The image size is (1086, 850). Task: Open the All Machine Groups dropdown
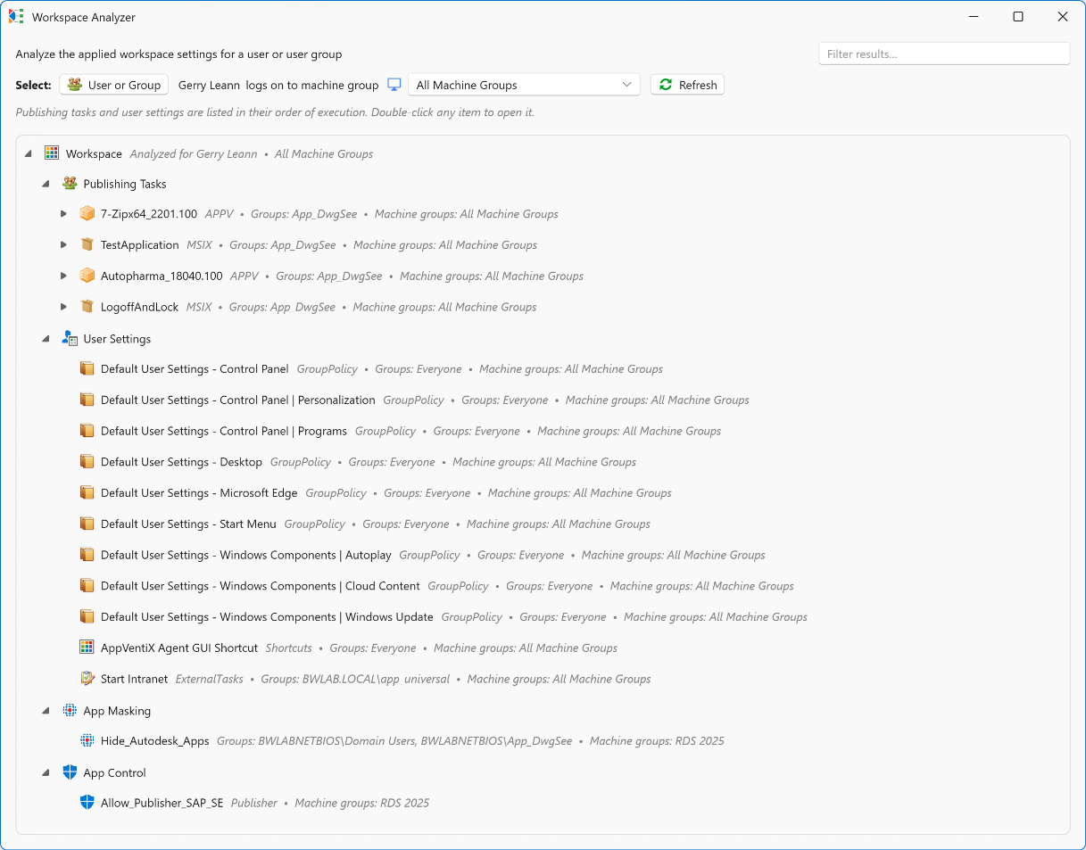tap(524, 85)
